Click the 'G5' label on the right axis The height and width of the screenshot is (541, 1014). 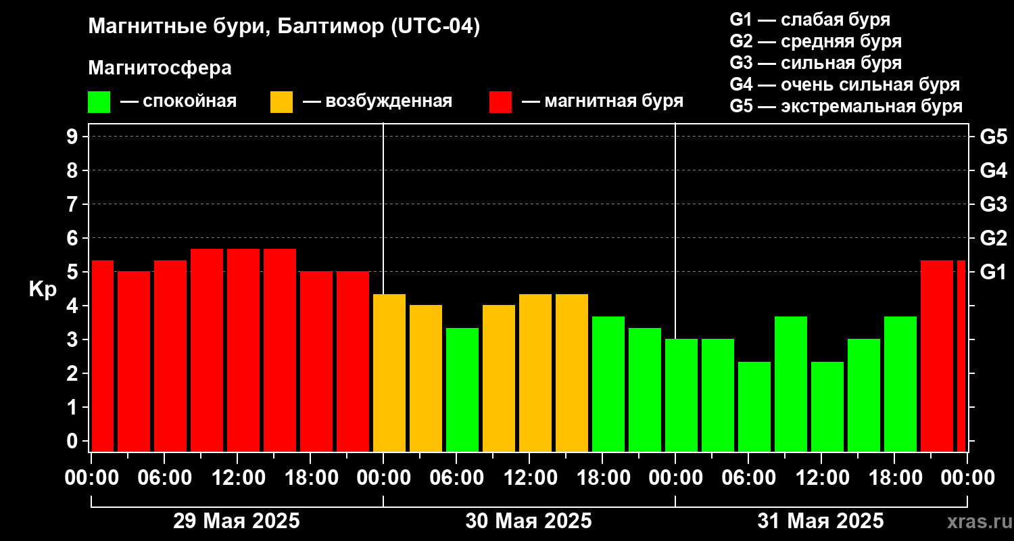pyautogui.click(x=993, y=137)
